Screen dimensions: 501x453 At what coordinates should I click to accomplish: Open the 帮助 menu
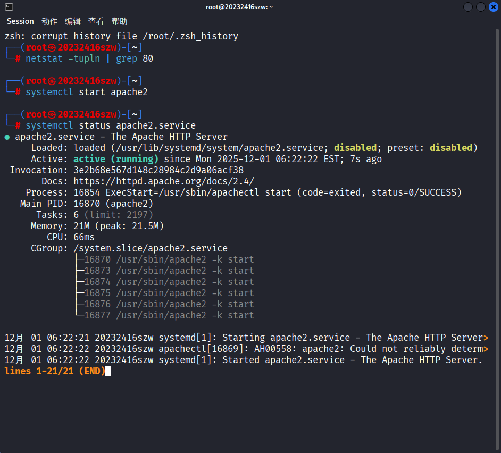(x=120, y=21)
